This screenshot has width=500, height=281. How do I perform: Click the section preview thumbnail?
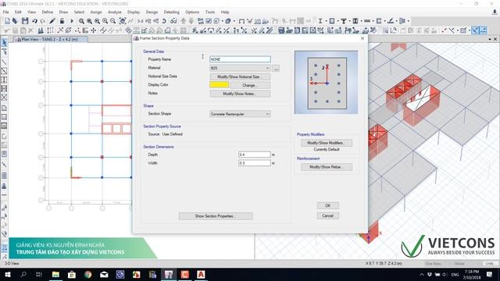point(327,82)
